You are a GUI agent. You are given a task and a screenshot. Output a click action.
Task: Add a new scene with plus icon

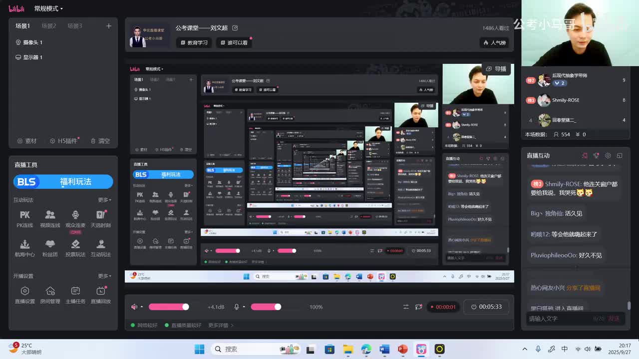pyautogui.click(x=109, y=26)
